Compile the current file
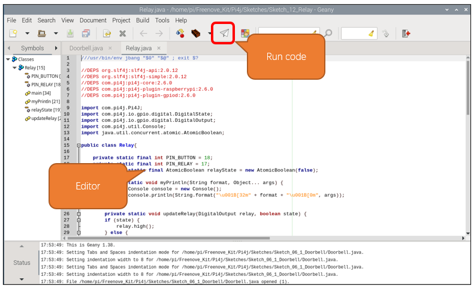 tap(180, 34)
